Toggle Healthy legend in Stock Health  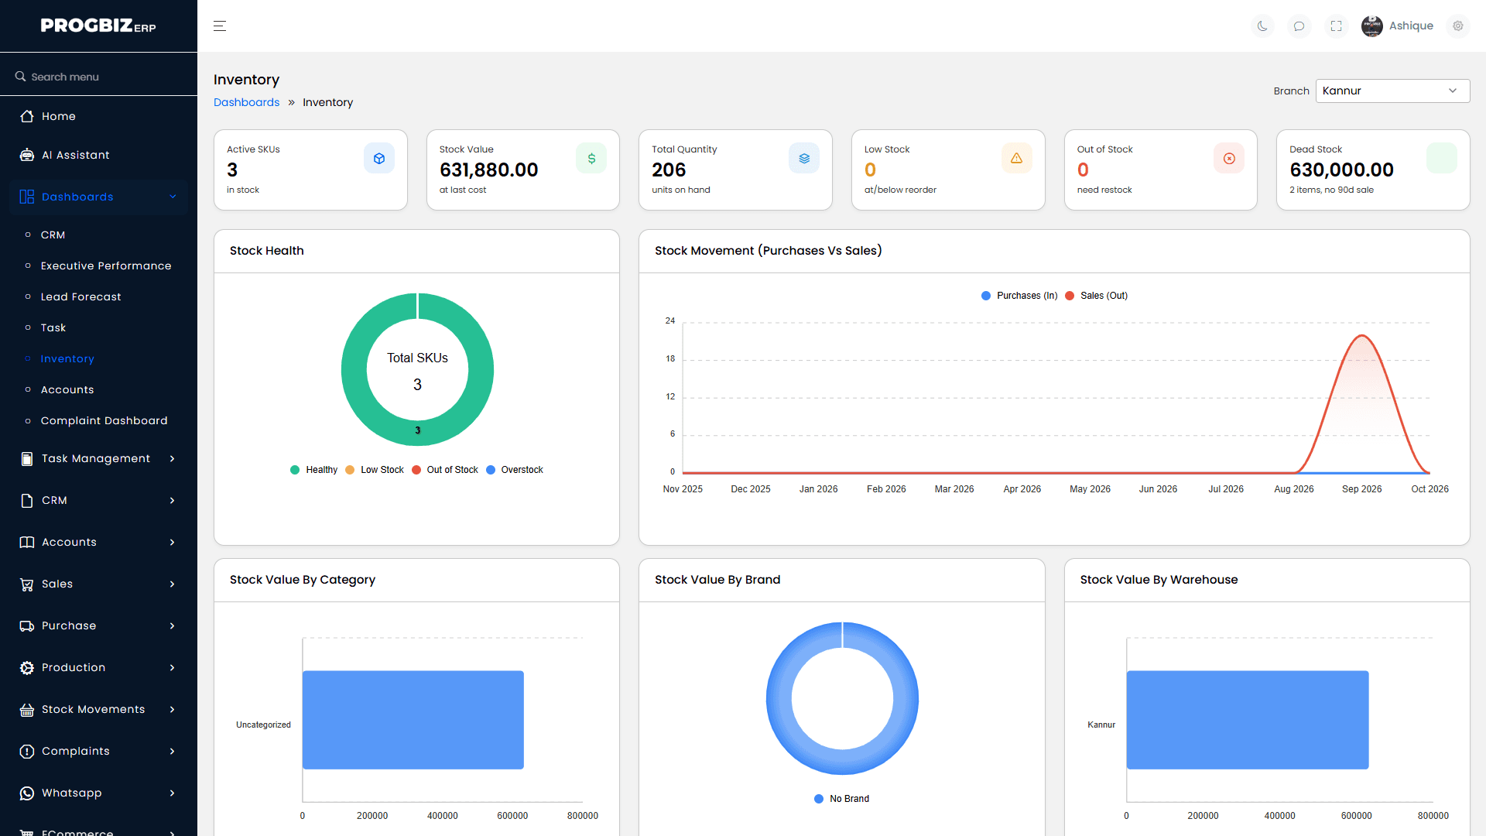[313, 470]
